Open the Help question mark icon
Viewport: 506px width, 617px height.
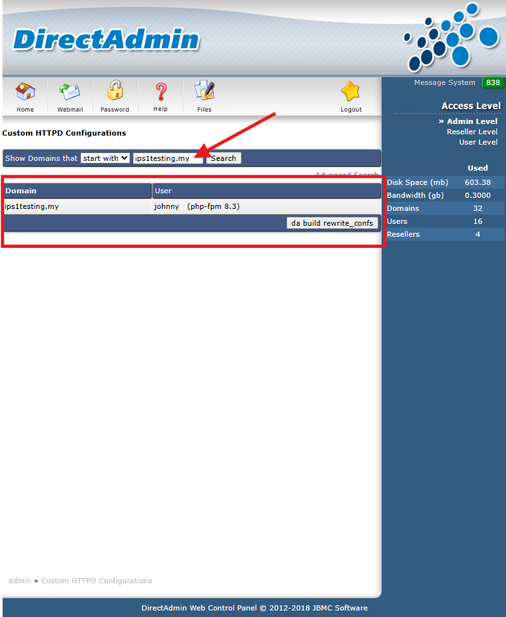coord(161,91)
